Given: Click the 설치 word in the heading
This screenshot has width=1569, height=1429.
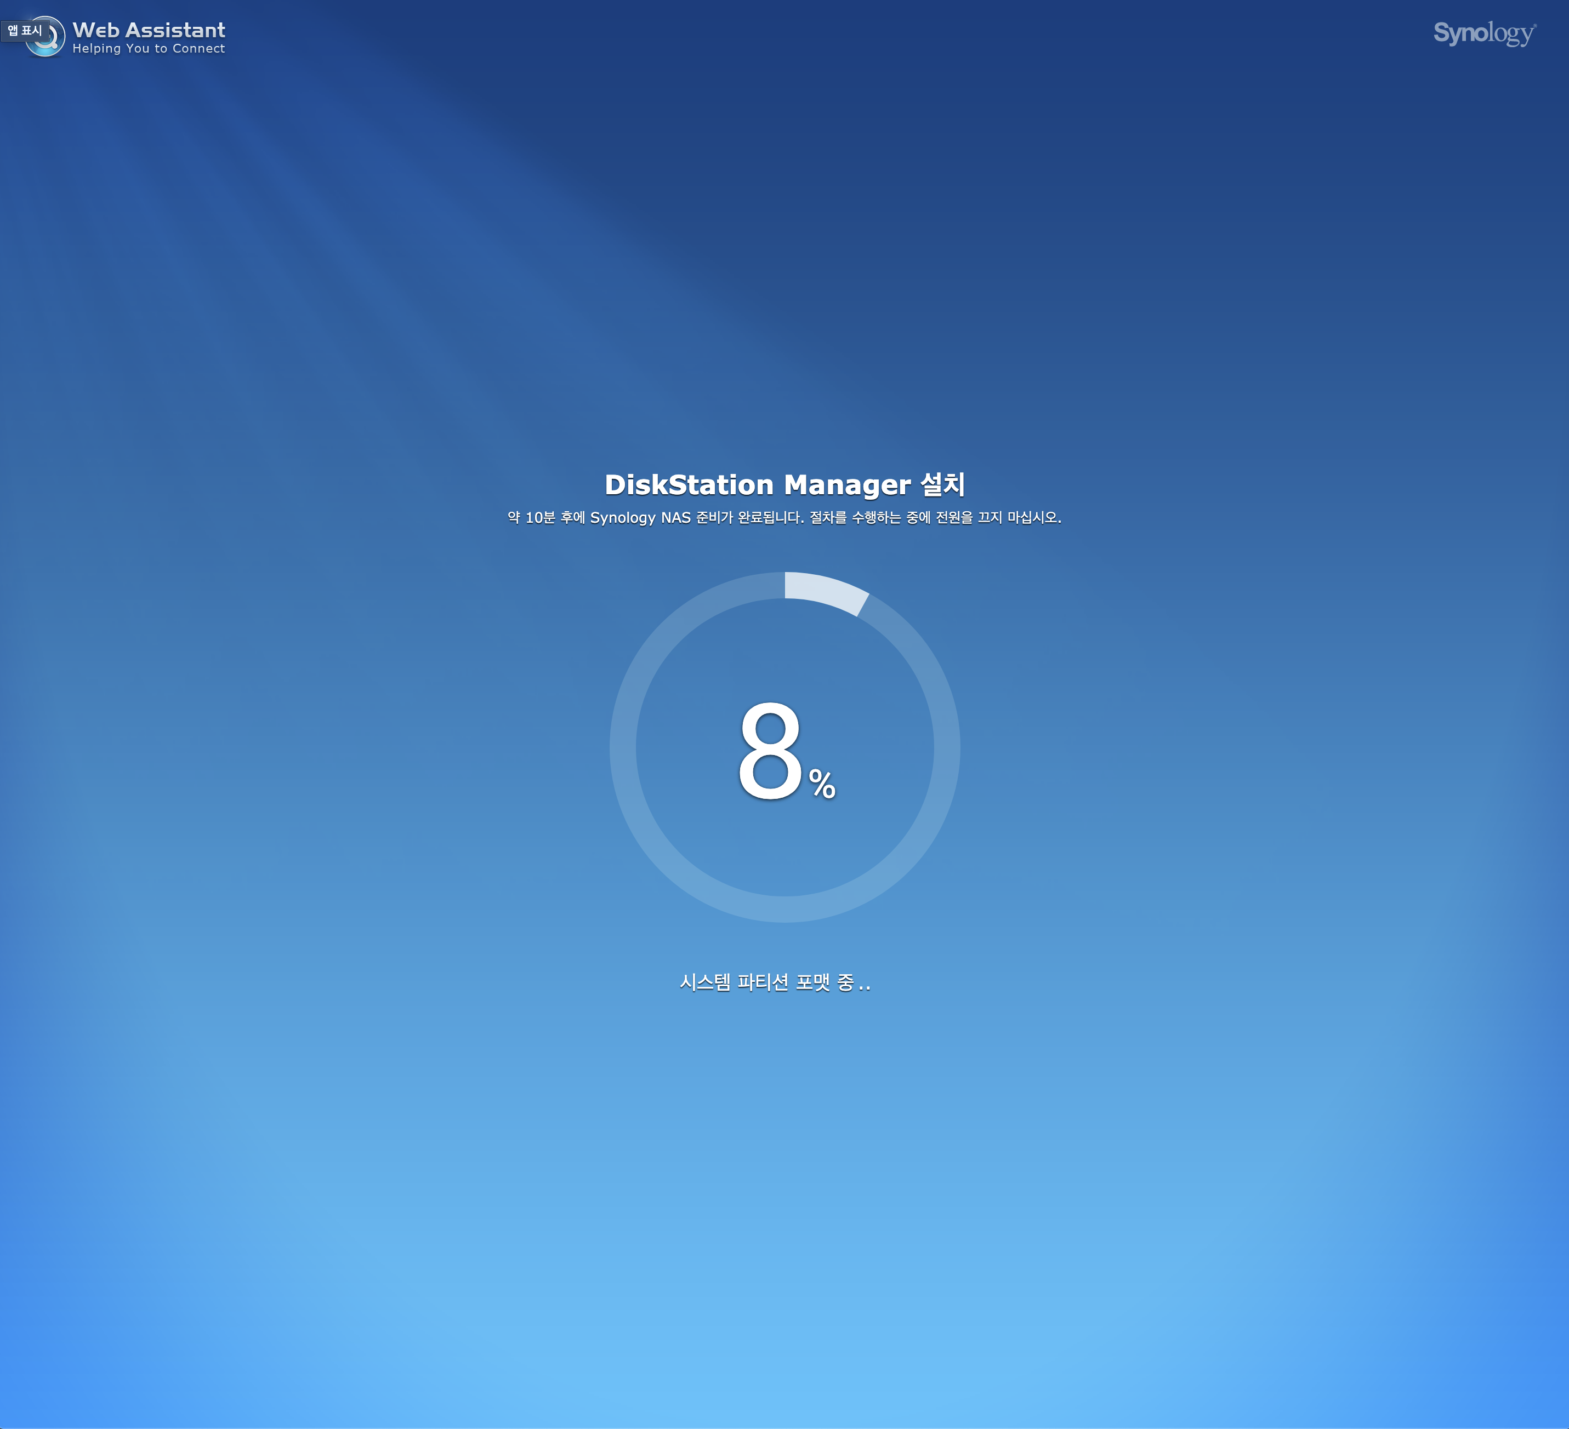Looking at the screenshot, I should coord(942,484).
